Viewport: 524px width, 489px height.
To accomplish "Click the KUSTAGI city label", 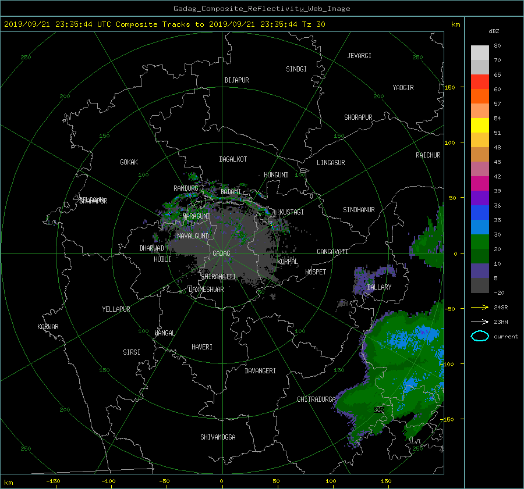I will pos(292,212).
